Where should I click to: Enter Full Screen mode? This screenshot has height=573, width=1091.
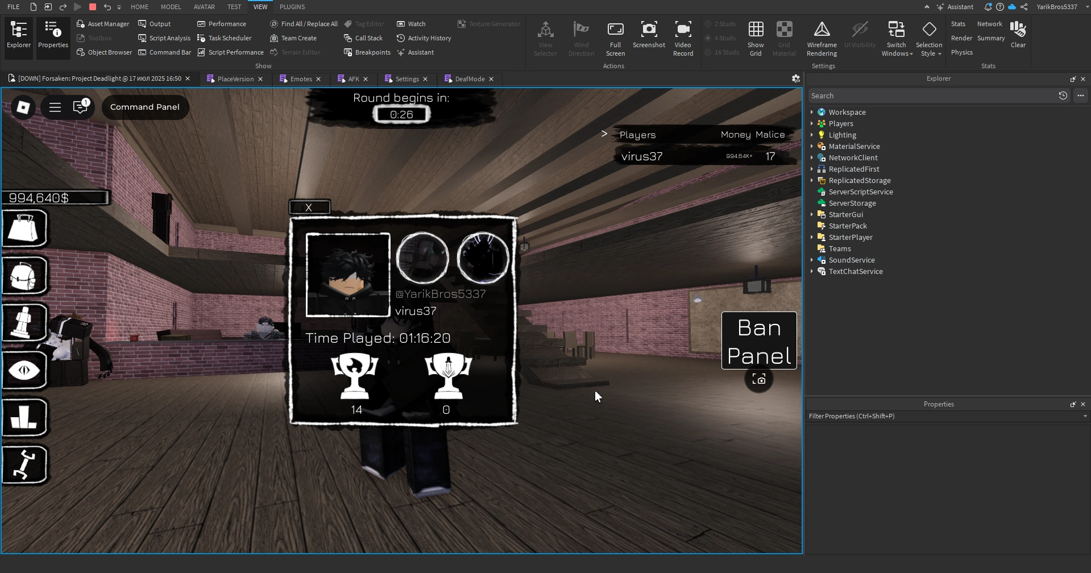point(616,37)
